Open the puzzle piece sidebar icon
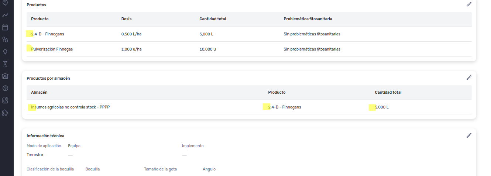The width and height of the screenshot is (491, 176). 5,113
